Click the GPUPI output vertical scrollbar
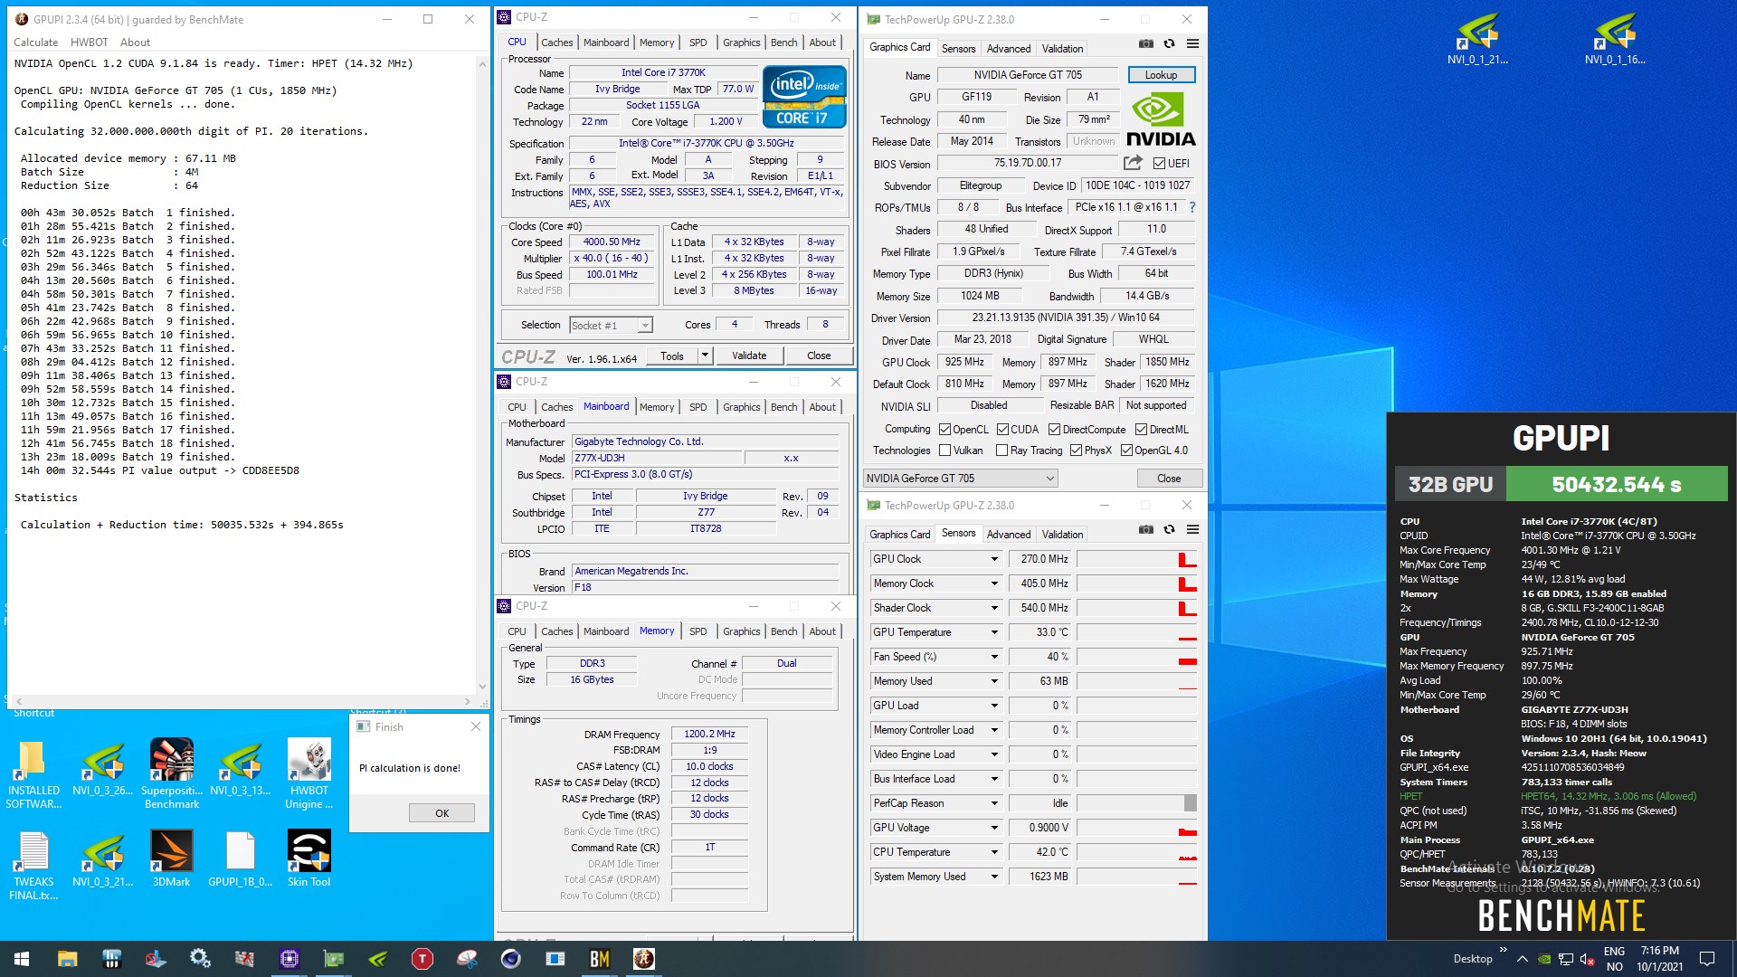The width and height of the screenshot is (1737, 977). click(481, 374)
